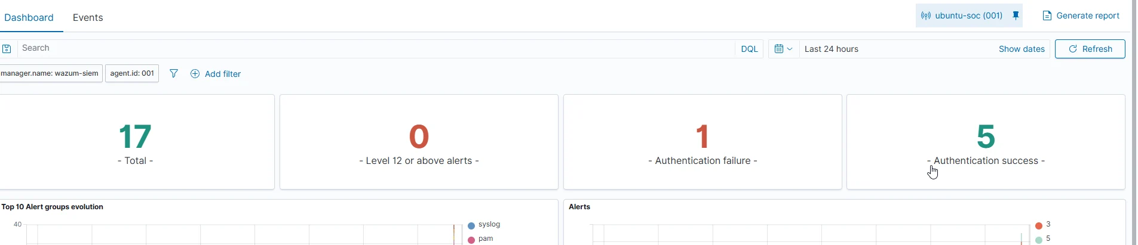Click the Total 17 alerts metric

point(136,137)
